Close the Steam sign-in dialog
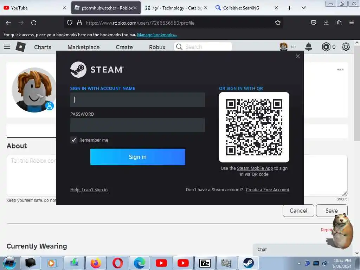Viewport: 360px width, 270px height. 297,56
